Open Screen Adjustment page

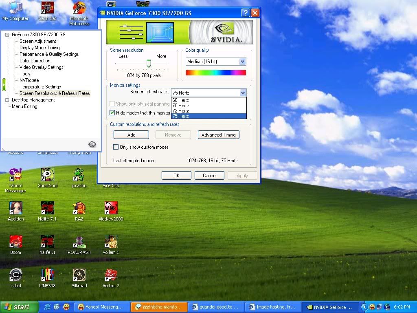(38, 41)
